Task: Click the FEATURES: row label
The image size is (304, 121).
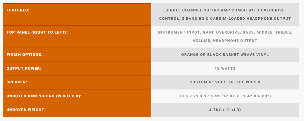Action: 18,10
